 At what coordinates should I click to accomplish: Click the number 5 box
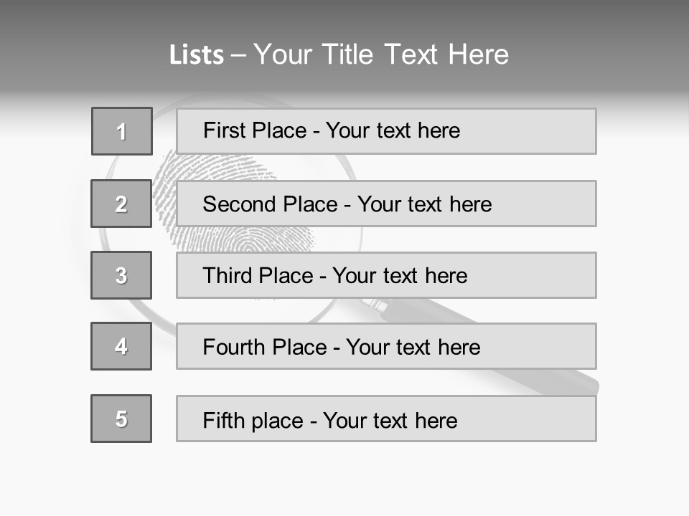(121, 419)
